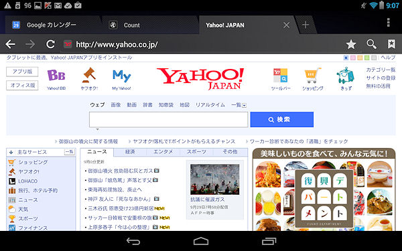Open the サイトの登録 link
Screen dimensions: 402x251
(381, 78)
